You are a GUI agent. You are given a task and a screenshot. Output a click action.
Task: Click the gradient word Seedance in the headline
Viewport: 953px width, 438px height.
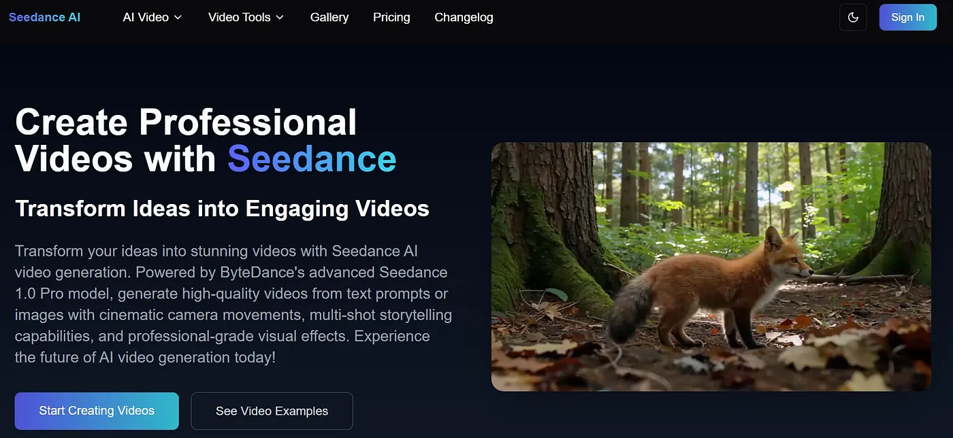pyautogui.click(x=312, y=158)
